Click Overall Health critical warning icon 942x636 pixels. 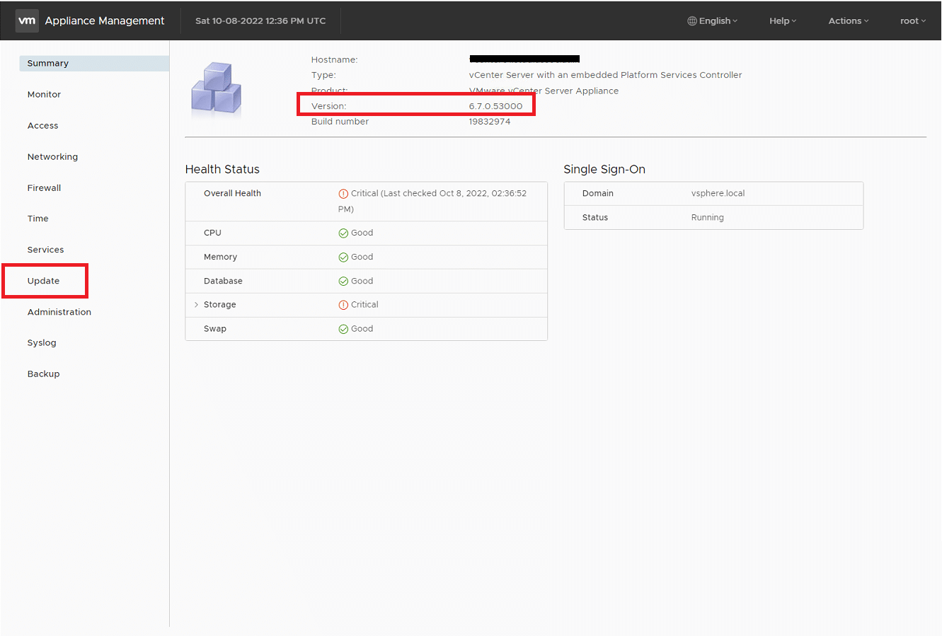point(343,194)
